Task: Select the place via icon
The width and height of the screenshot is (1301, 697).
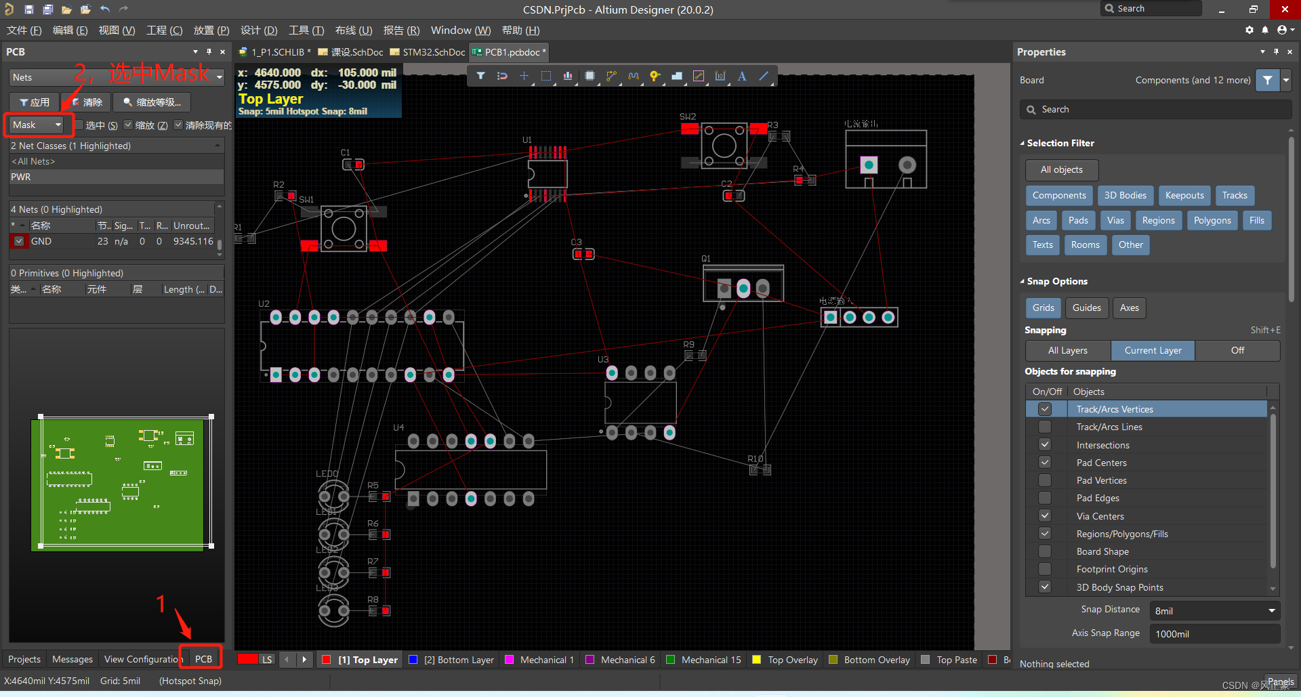Action: [x=655, y=76]
